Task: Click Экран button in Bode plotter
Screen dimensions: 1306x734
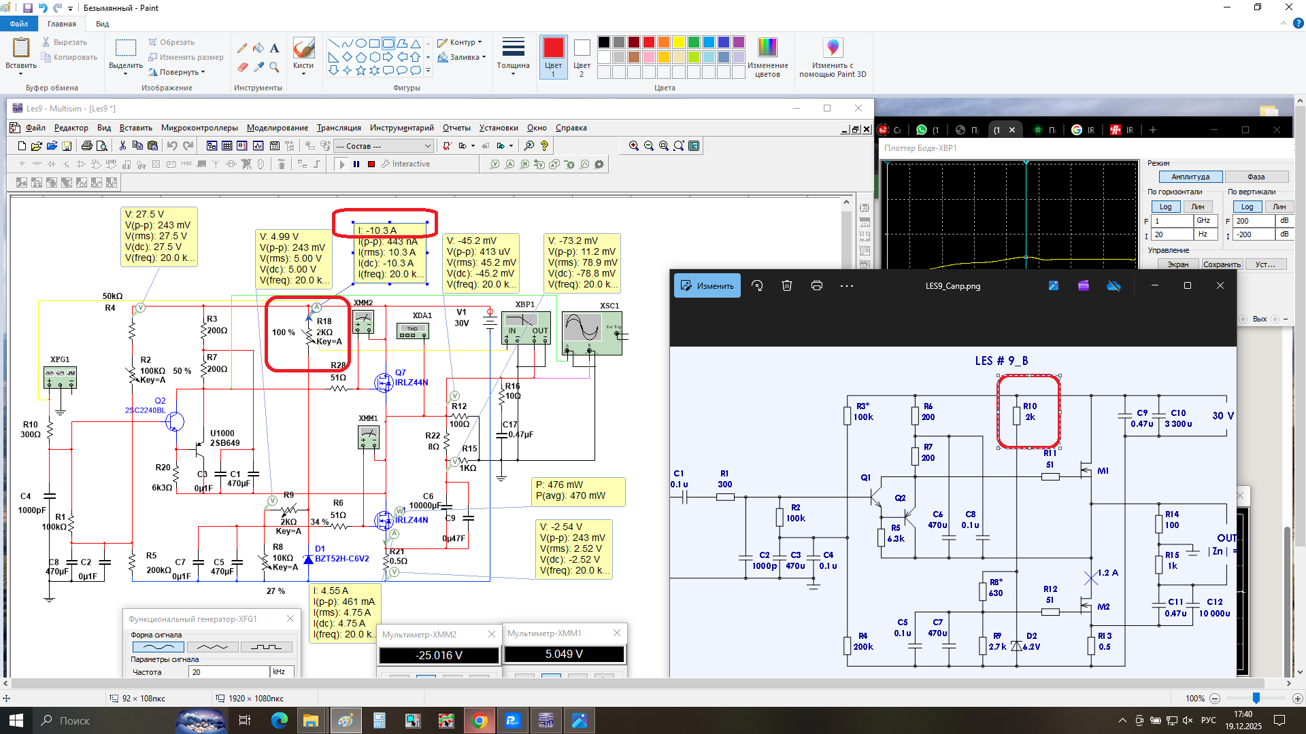Action: tap(1178, 264)
